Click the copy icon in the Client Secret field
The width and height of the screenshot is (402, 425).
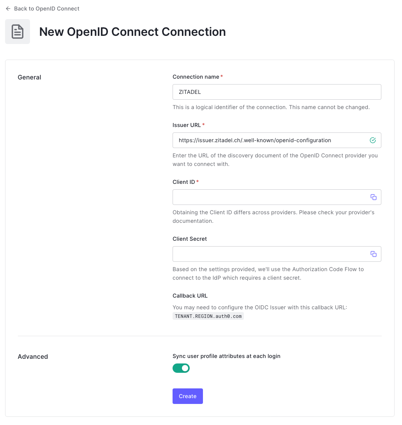pos(374,254)
